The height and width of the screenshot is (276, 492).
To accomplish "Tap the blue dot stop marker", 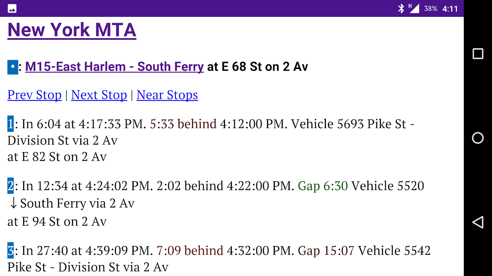I will 12,67.
